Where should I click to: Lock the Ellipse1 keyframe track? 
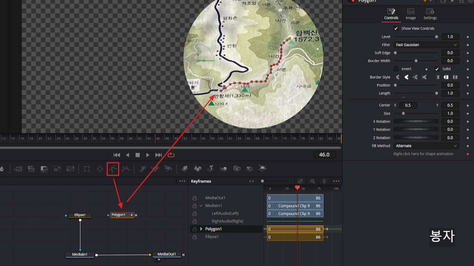coord(195,237)
